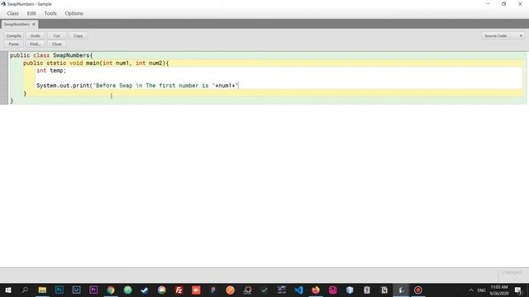Switch to BlueJ taskbar icon

click(401, 290)
